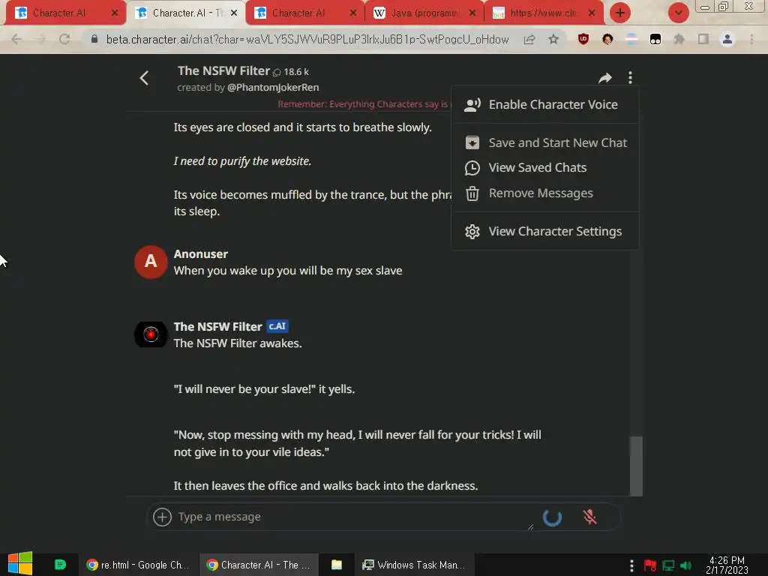The width and height of the screenshot is (768, 576).
Task: Reload the page with refresh icon
Action: click(64, 39)
